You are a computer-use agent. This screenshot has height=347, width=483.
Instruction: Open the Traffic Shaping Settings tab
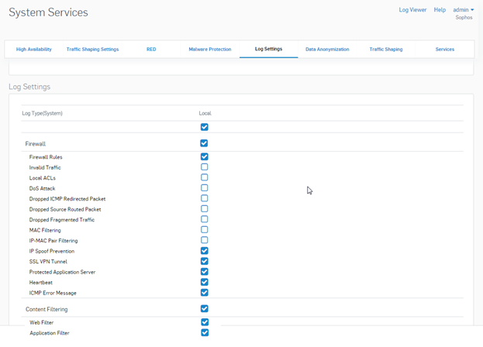(92, 50)
